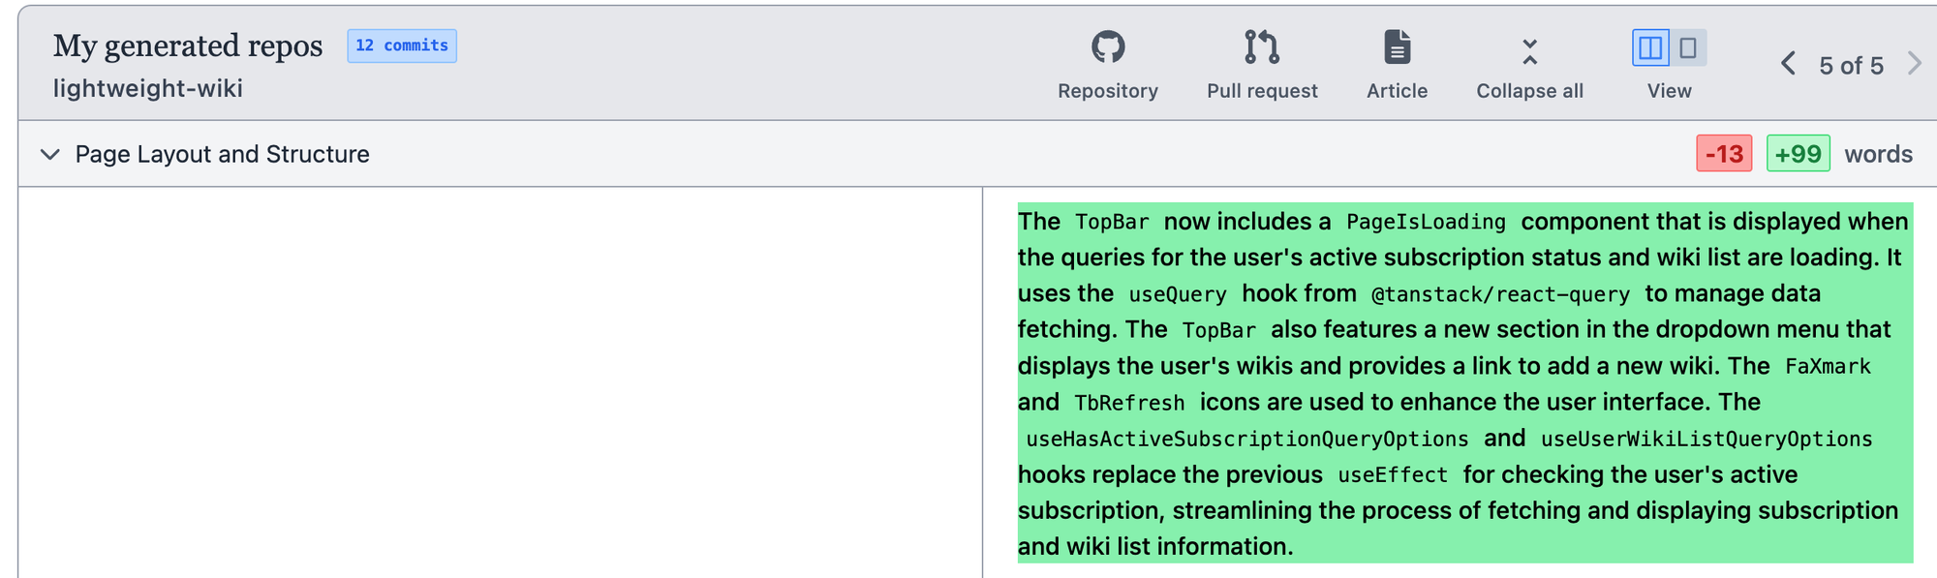Click the @tanstack/react-query code reference
Image resolution: width=1937 pixels, height=578 pixels.
[x=1500, y=294]
